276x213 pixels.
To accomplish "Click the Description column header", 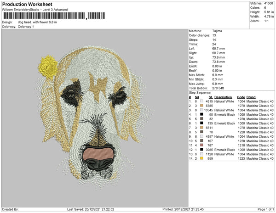I will tap(223, 97).
